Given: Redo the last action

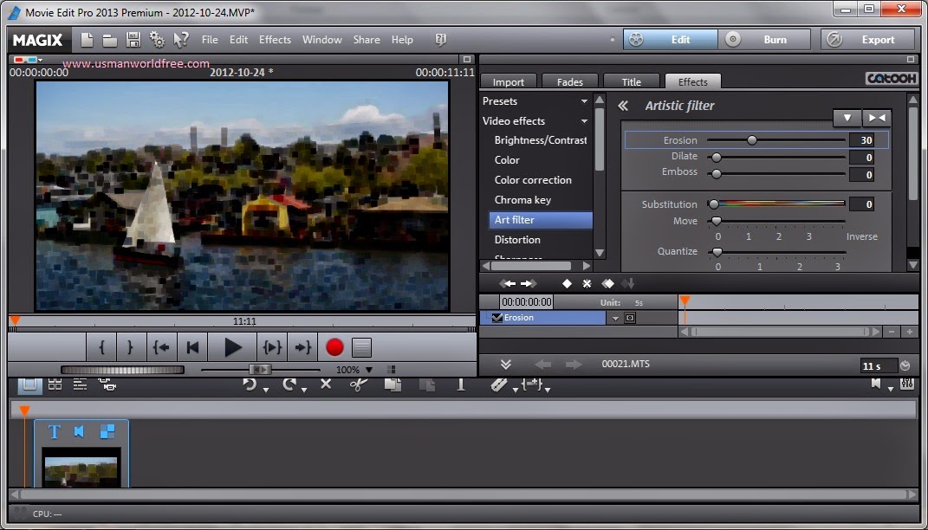Looking at the screenshot, I should click(289, 385).
